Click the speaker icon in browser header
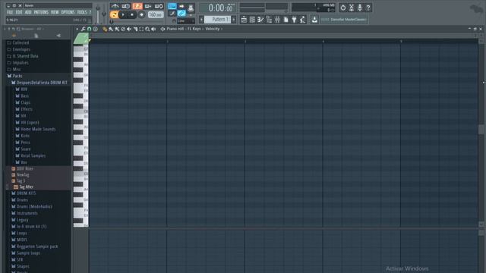Screen dimensions: 486x273 58,36
